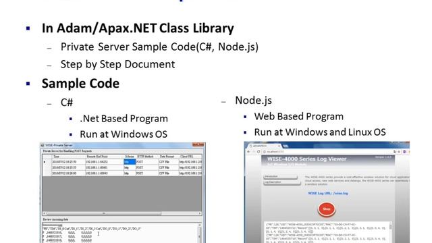432x243 pixels.
Task: Click the purple extension icon in browser toolbar
Action: pos(404,151)
